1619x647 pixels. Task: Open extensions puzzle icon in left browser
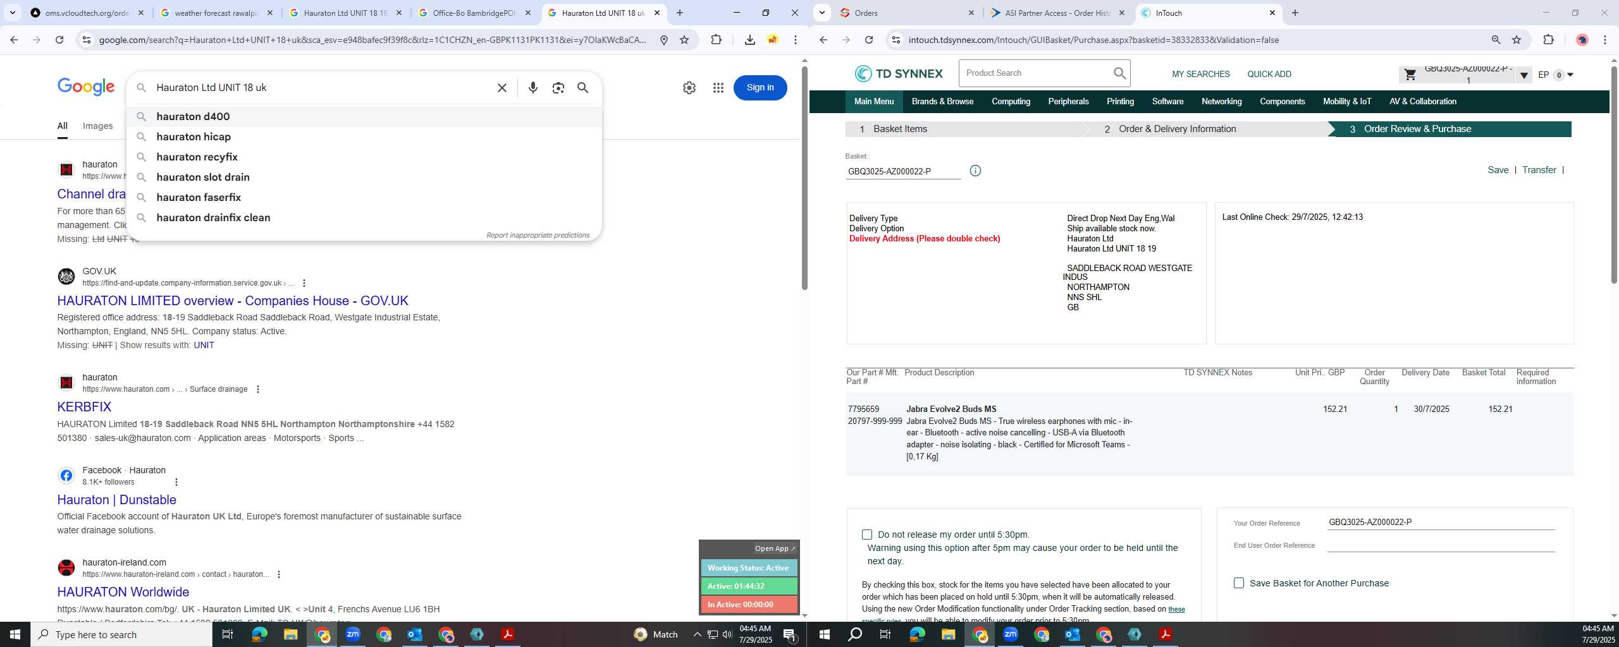click(x=716, y=40)
